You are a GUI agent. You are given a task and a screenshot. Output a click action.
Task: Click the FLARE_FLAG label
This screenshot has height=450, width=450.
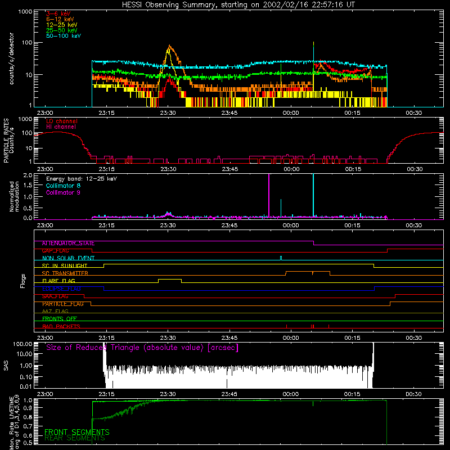(58, 281)
